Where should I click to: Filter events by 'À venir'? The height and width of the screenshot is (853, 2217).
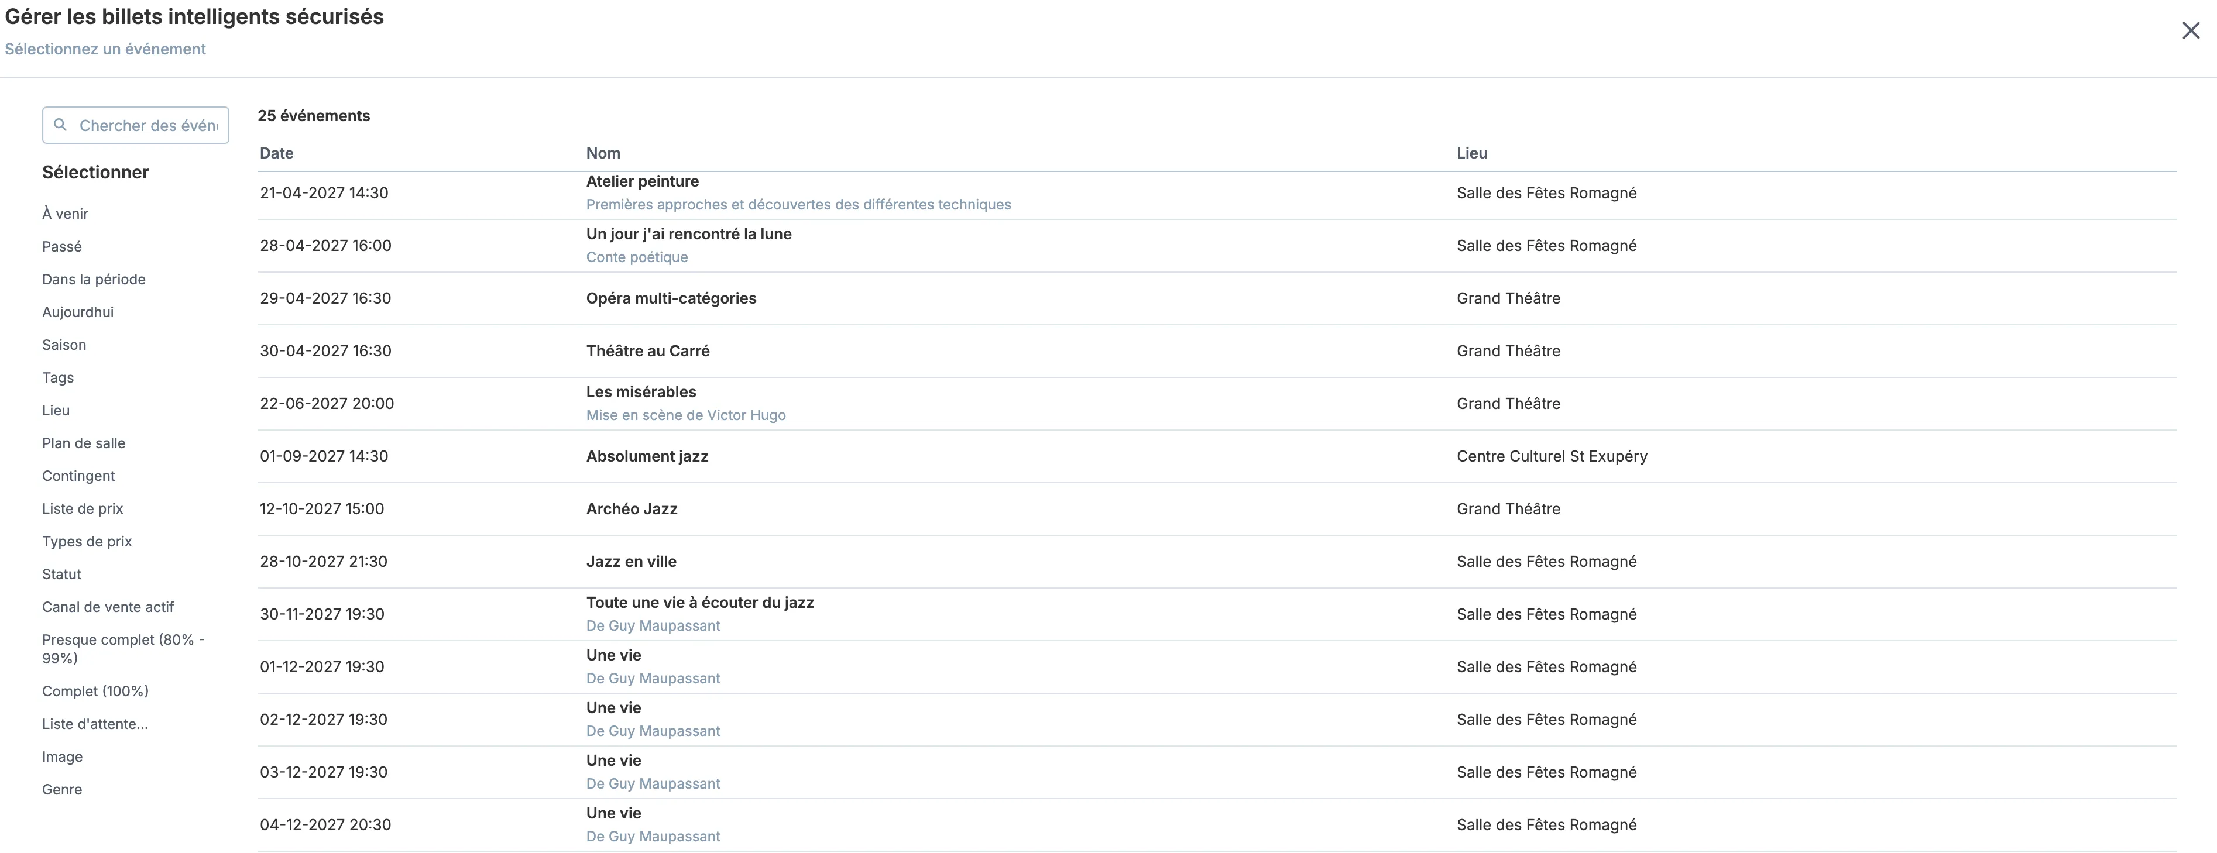[x=66, y=214]
